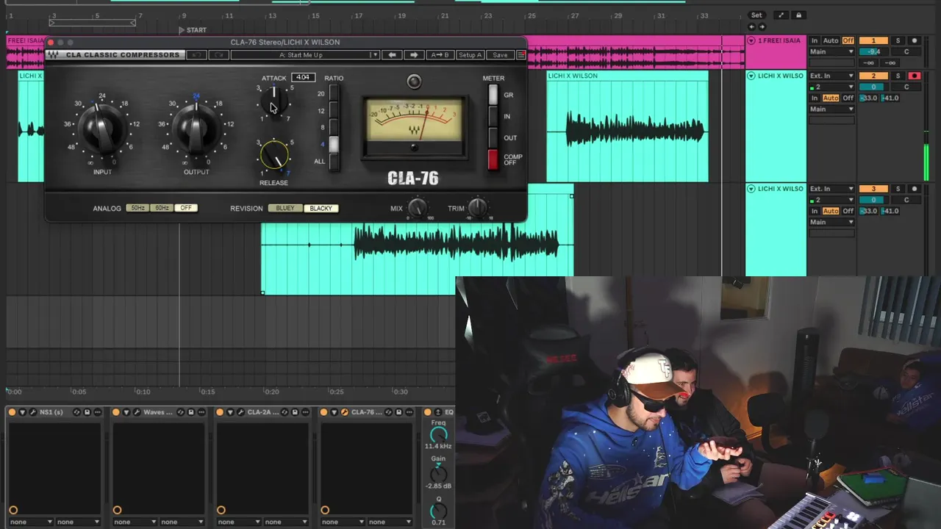Toggle CLA-2A device activator
This screenshot has width=941, height=529.
pyautogui.click(x=220, y=412)
